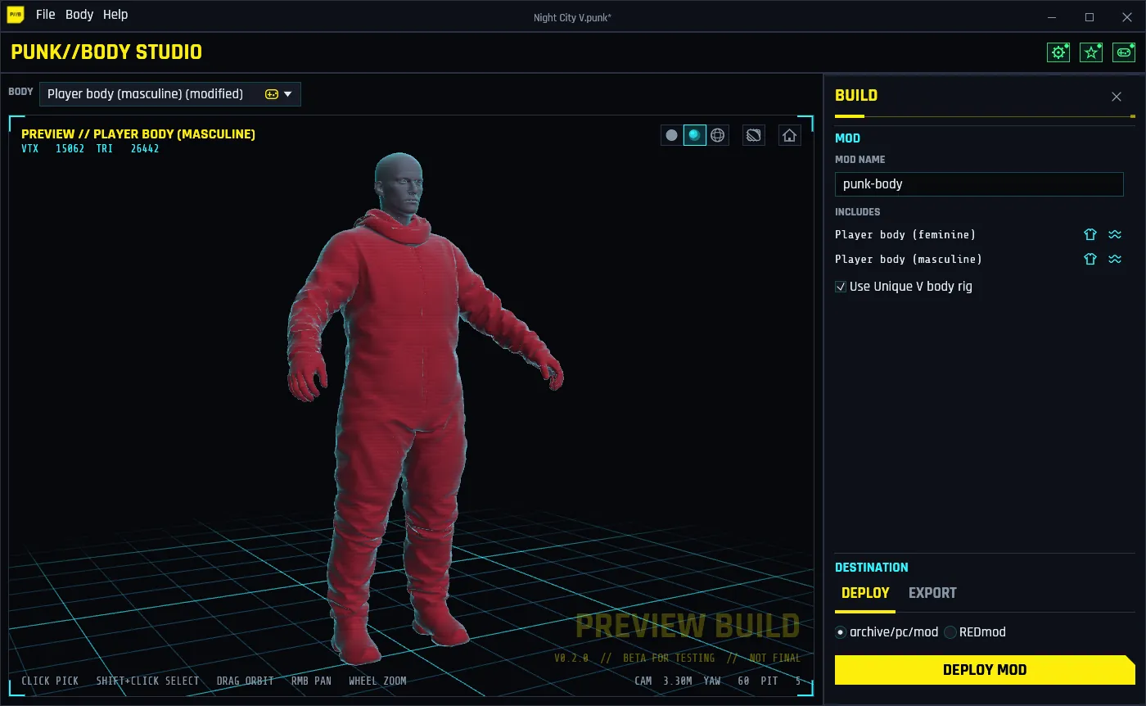Open settings with the green gear icon
Screen dimensions: 1146x706
[1058, 52]
